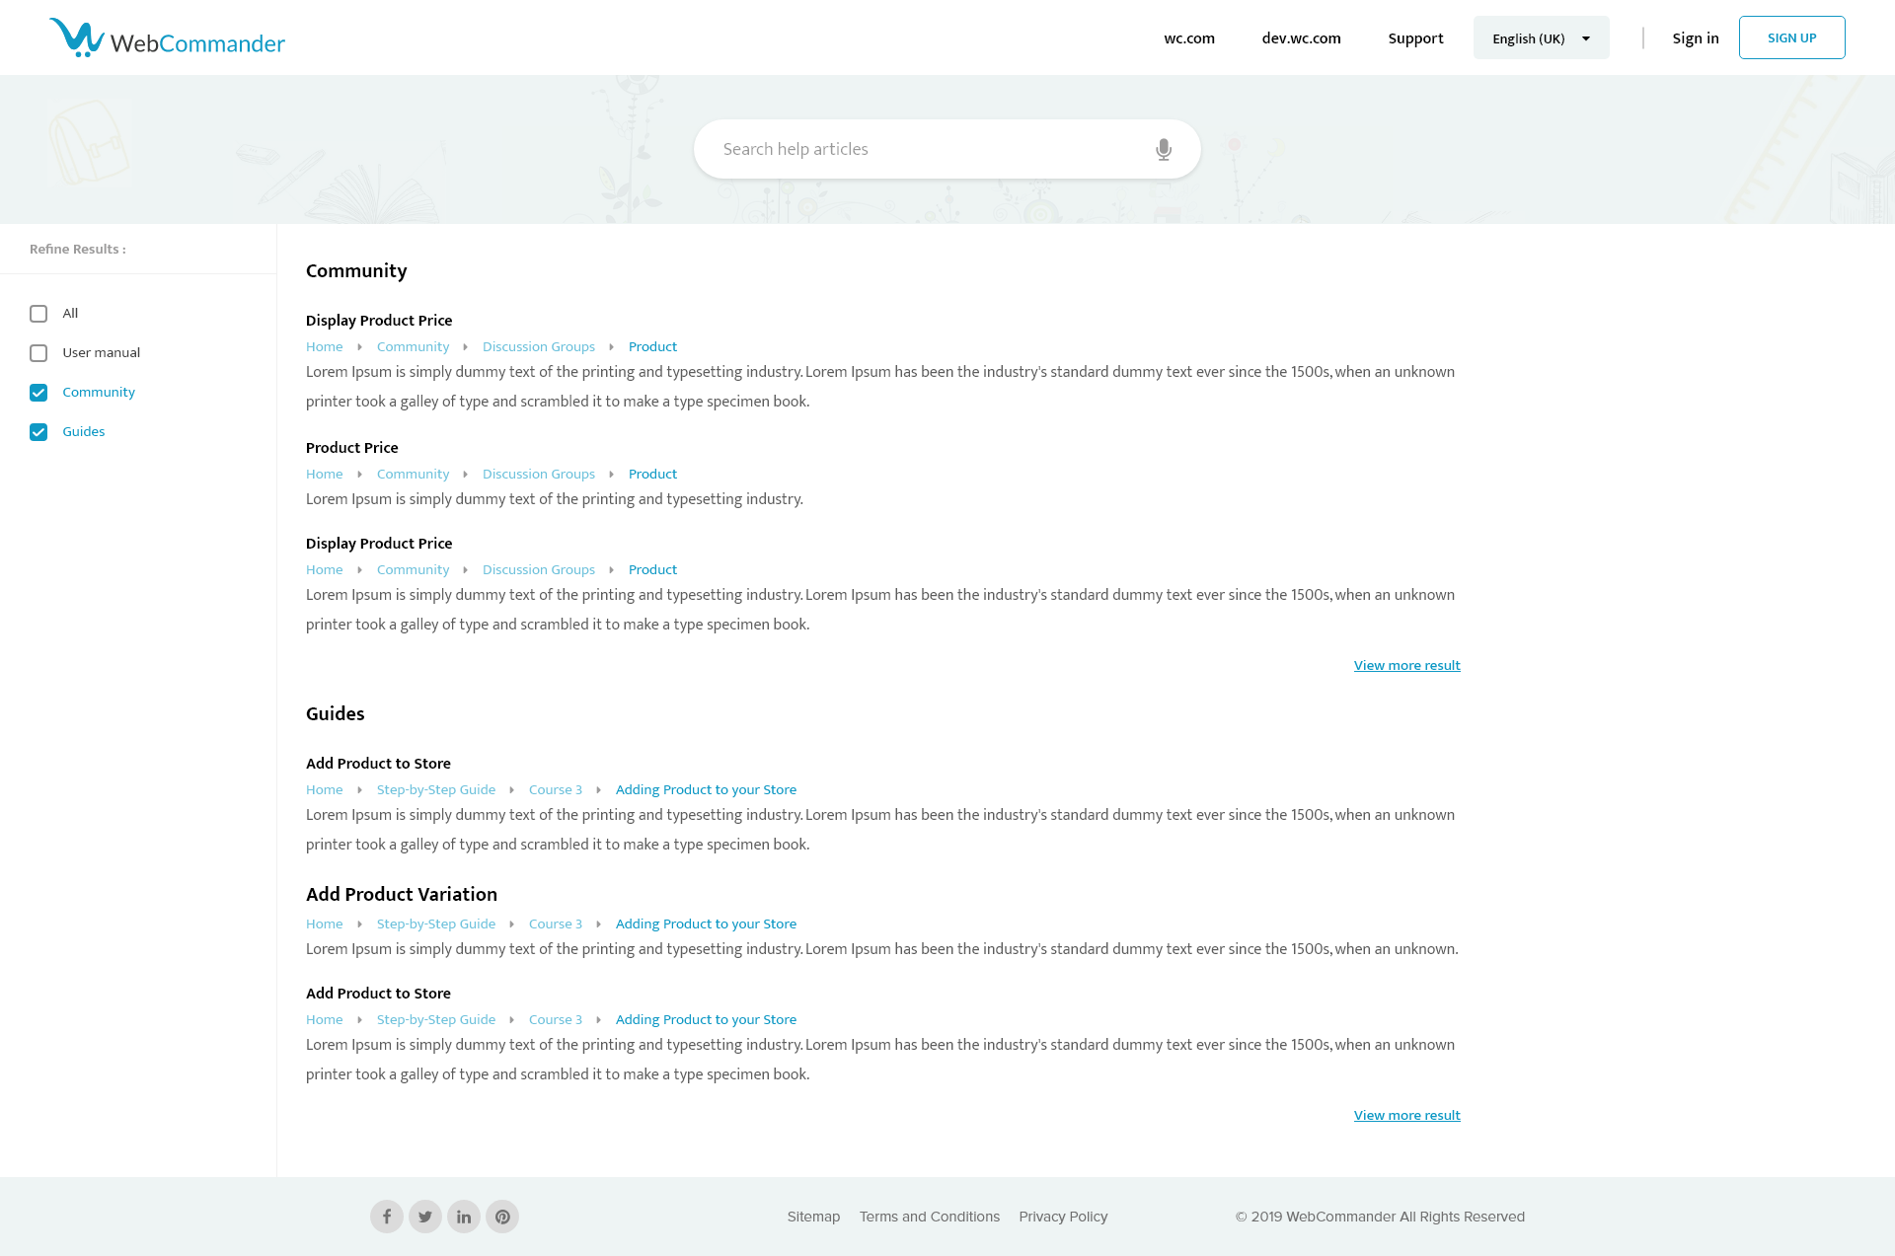This screenshot has width=1895, height=1256.
Task: Open the LinkedIn social icon
Action: 464,1217
